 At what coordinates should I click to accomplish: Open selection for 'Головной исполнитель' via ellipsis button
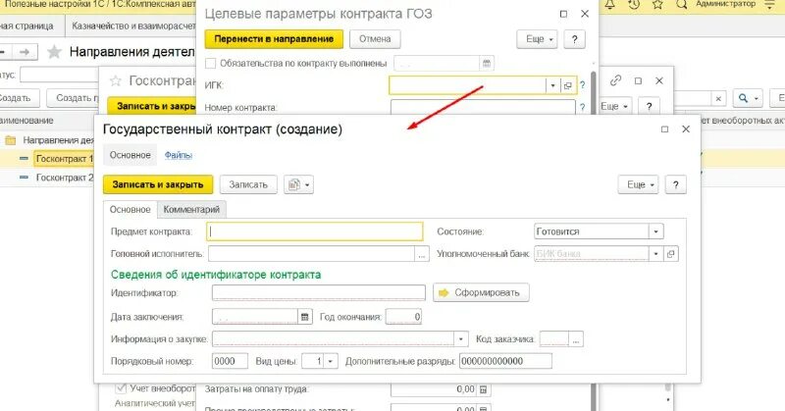tap(422, 254)
